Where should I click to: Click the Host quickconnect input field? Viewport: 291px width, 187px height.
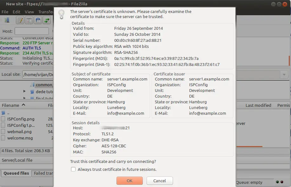pyautogui.click(x=32, y=31)
